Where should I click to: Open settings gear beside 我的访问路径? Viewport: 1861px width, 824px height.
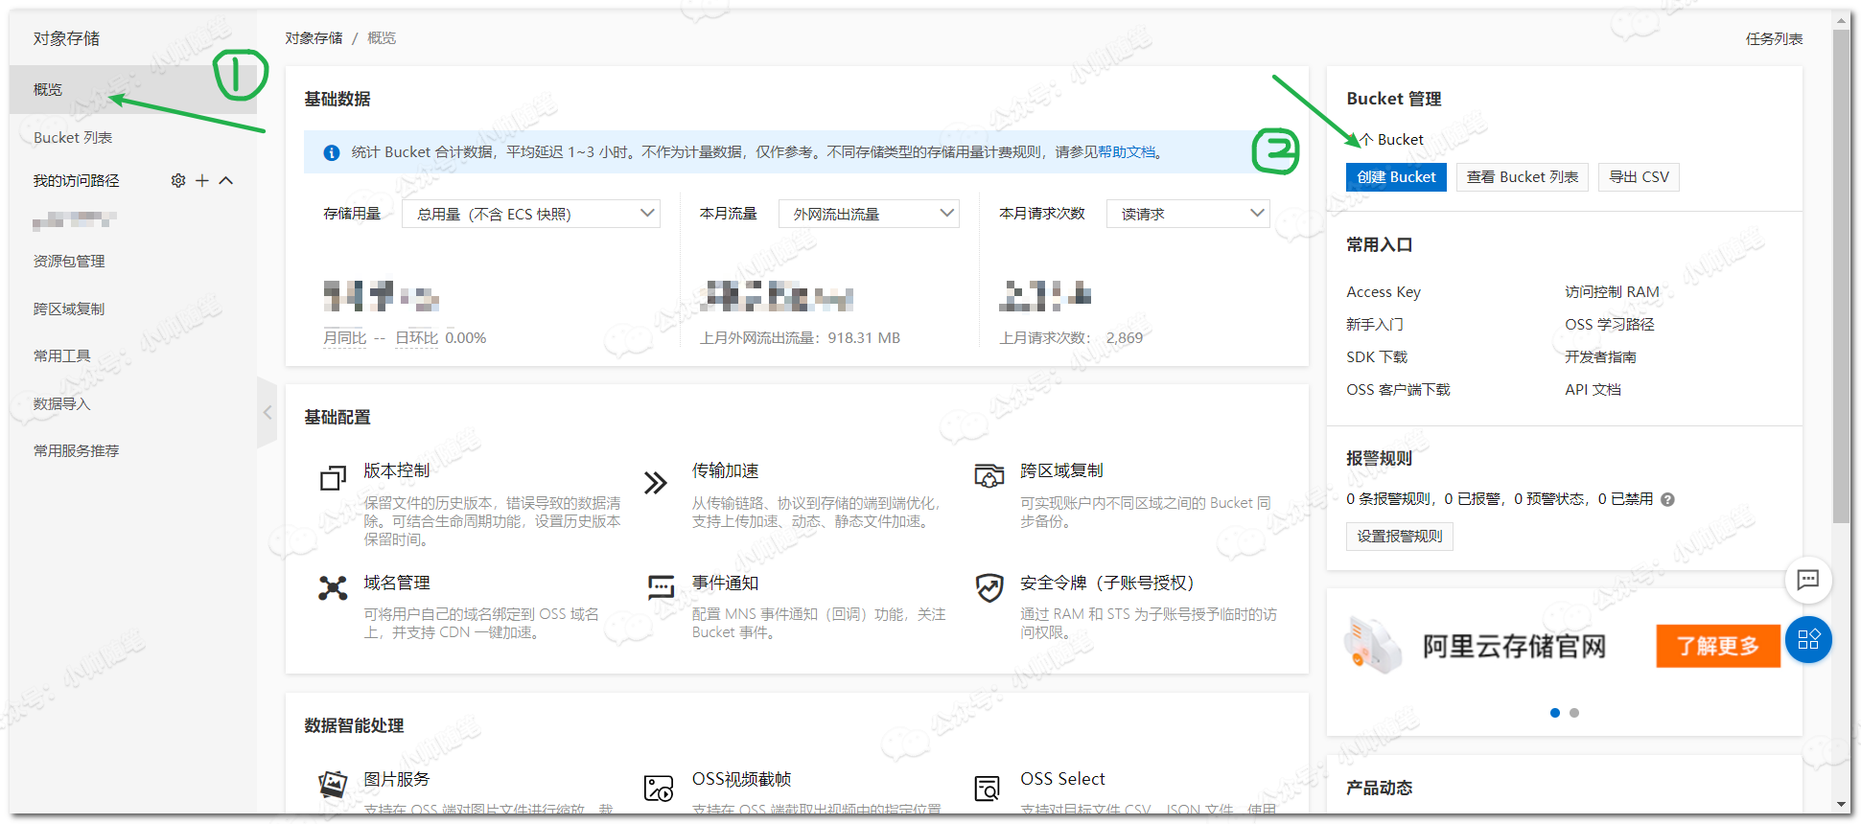(177, 180)
